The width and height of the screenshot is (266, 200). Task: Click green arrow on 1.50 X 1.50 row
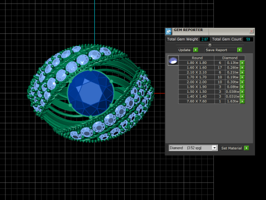coord(242,92)
